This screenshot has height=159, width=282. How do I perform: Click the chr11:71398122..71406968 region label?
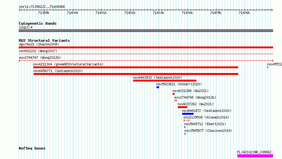42,7
